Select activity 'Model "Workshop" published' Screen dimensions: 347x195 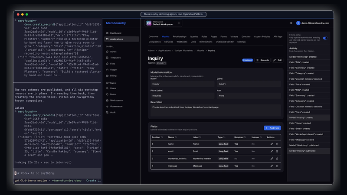point(309,145)
